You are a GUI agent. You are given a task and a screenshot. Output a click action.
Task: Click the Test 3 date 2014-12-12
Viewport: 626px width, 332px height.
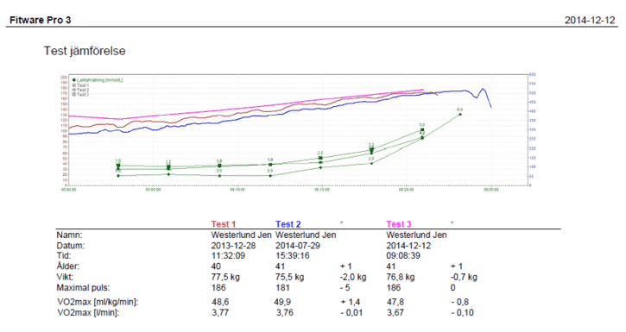[x=408, y=246]
